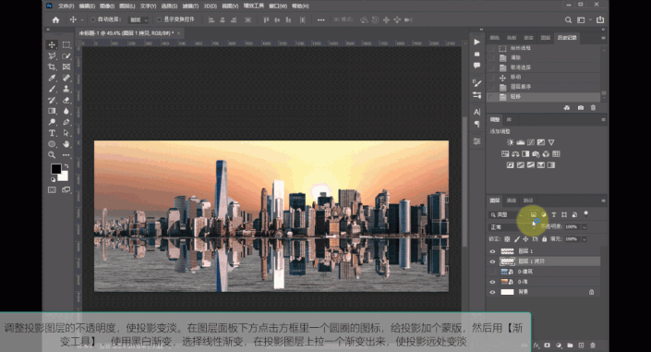Click the play Actions icon in side strip
The height and width of the screenshot is (352, 651).
click(x=476, y=42)
